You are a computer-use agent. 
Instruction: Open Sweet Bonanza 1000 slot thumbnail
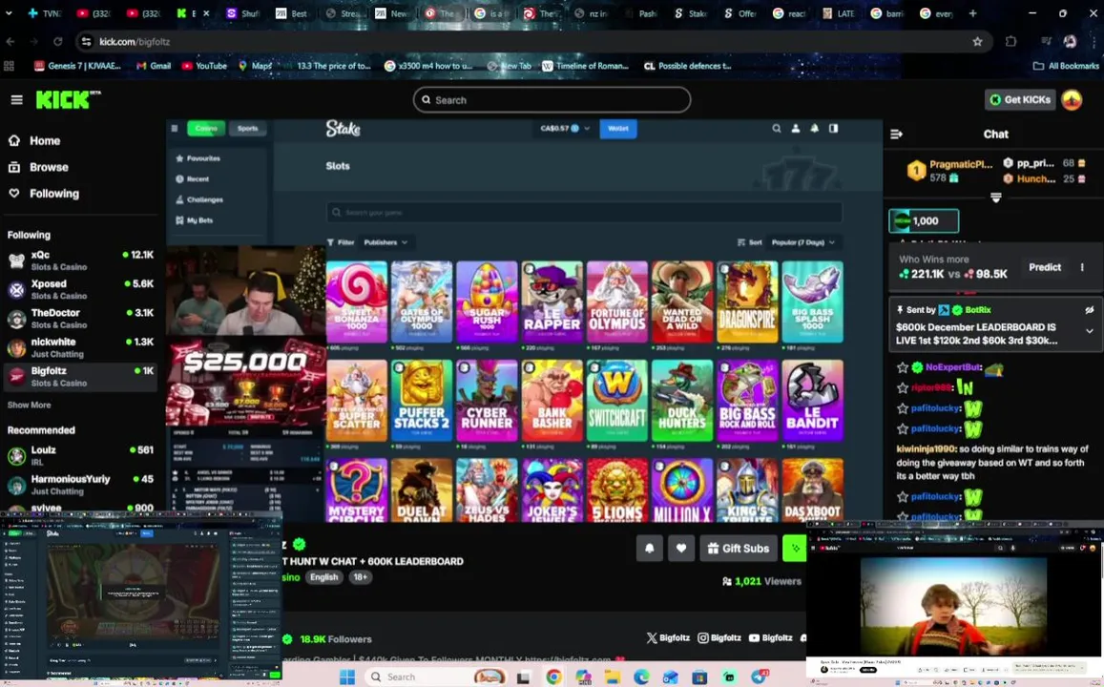[356, 302]
